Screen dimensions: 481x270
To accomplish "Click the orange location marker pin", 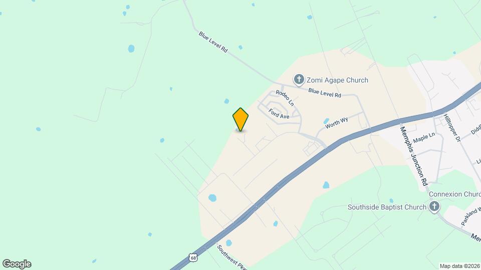I will coord(241,119).
